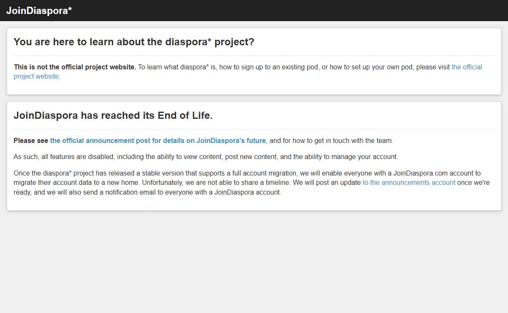Click heading "You are here to learn about the diaspora* project?"

pyautogui.click(x=134, y=42)
